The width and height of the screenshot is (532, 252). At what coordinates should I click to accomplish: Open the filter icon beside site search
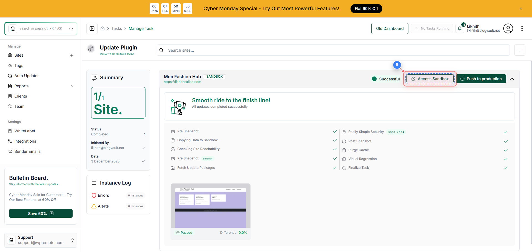pos(520,50)
